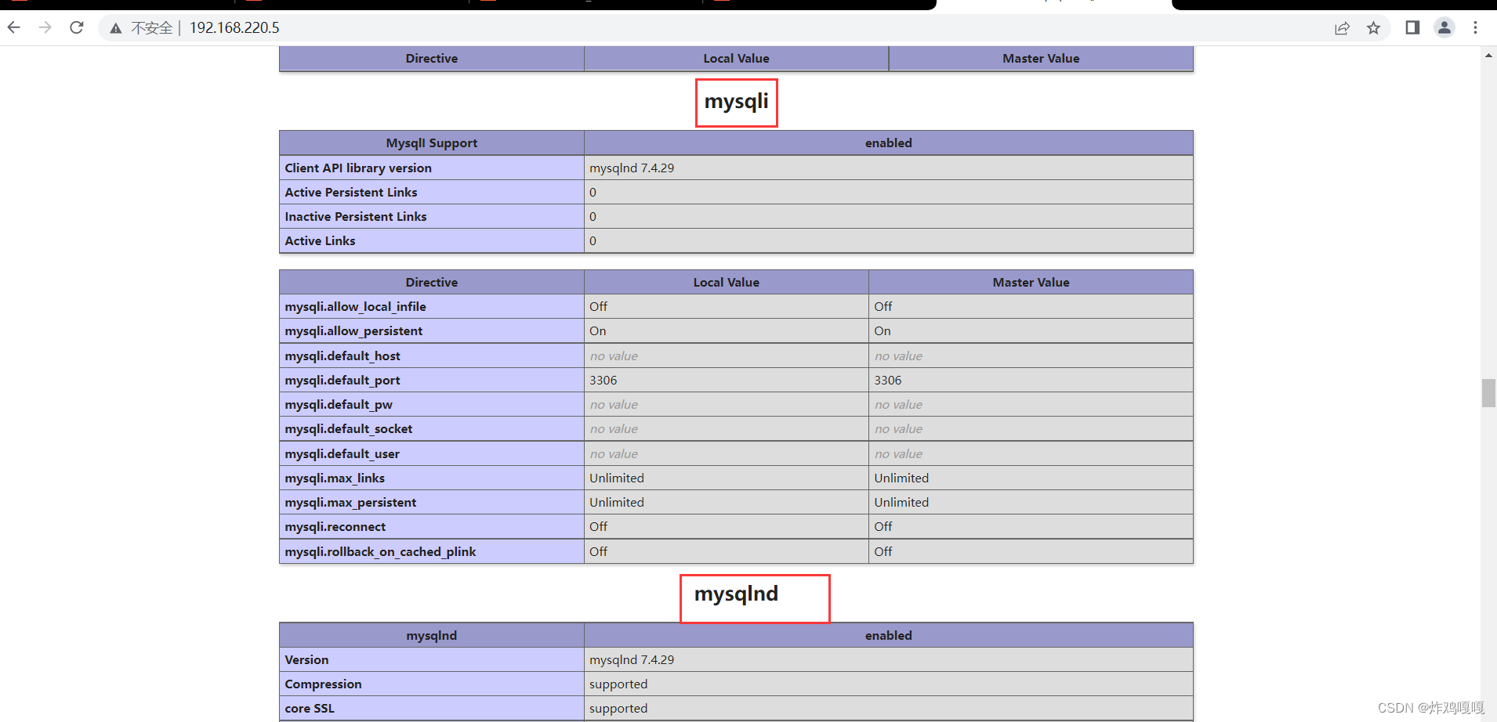Select mysqli.default_host directive

343,356
